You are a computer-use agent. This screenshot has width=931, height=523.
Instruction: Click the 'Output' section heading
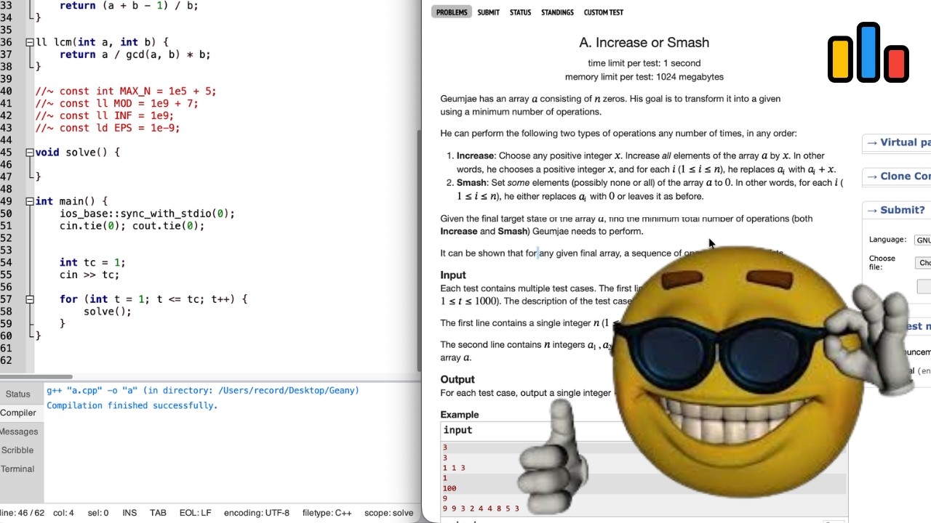point(457,379)
